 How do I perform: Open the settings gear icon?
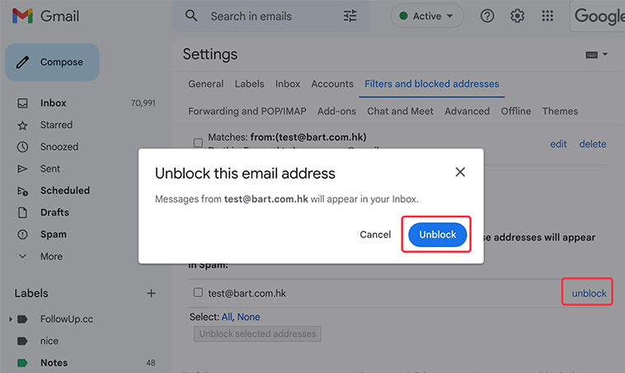click(517, 16)
